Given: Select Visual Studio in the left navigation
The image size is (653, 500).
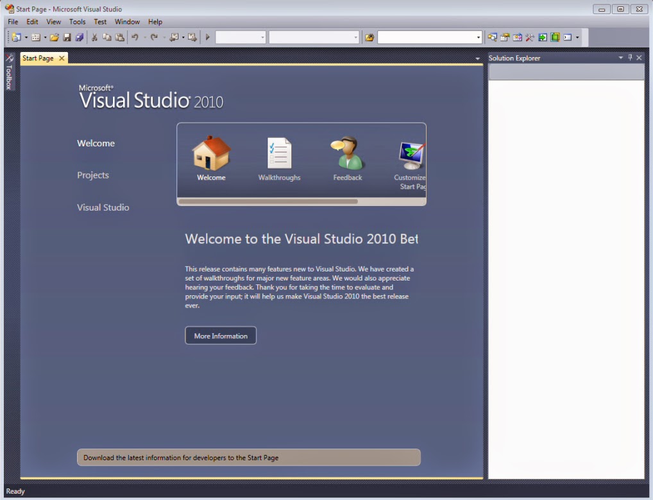Looking at the screenshot, I should [103, 207].
